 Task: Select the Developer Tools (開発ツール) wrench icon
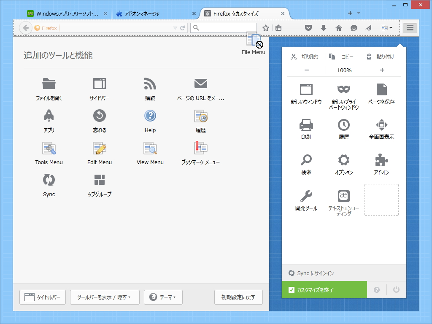306,196
